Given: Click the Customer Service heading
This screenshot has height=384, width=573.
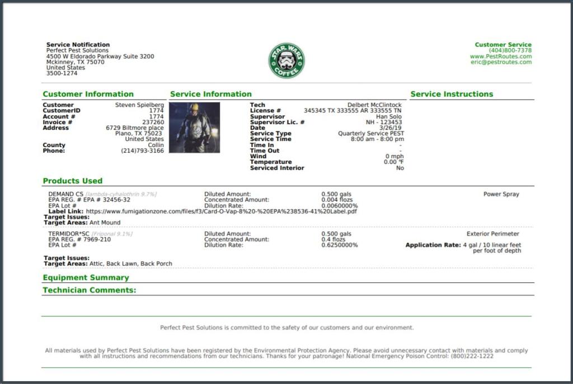Looking at the screenshot, I should [503, 45].
